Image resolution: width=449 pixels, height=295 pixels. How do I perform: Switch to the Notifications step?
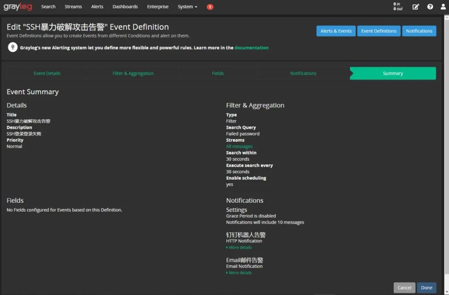303,73
